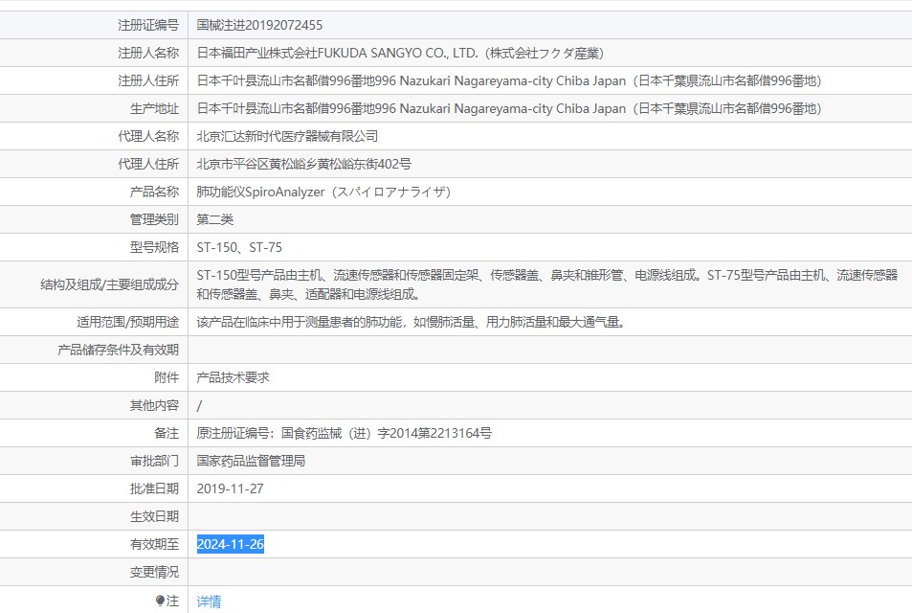Image resolution: width=912 pixels, height=613 pixels.
Task: Click the bullet icon beside 注 label
Action: point(160,601)
